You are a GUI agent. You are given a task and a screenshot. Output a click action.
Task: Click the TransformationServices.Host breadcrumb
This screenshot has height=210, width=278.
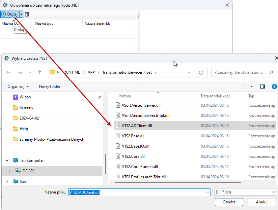coord(127,72)
